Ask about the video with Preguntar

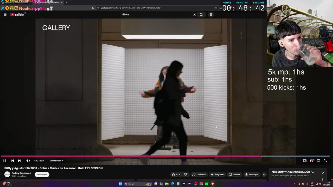[x=217, y=175]
